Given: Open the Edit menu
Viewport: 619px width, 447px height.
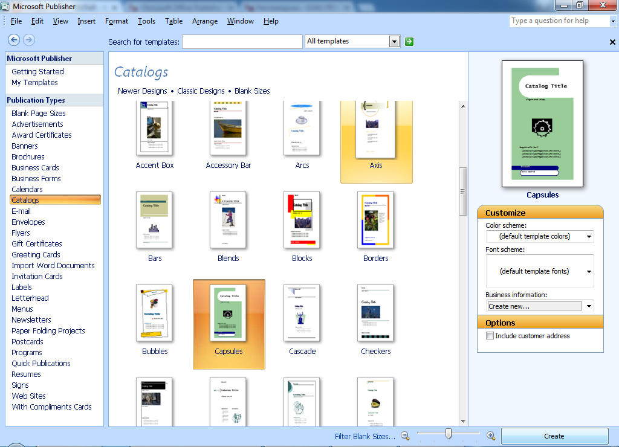Looking at the screenshot, I should coord(37,21).
